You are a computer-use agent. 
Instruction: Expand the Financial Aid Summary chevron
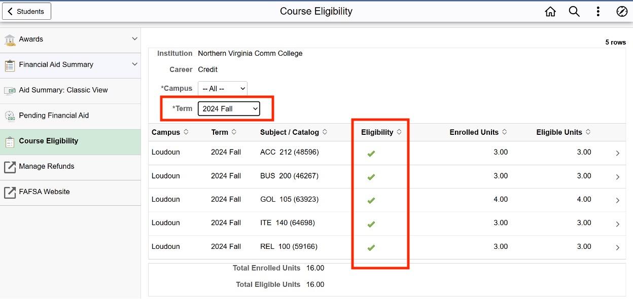134,64
